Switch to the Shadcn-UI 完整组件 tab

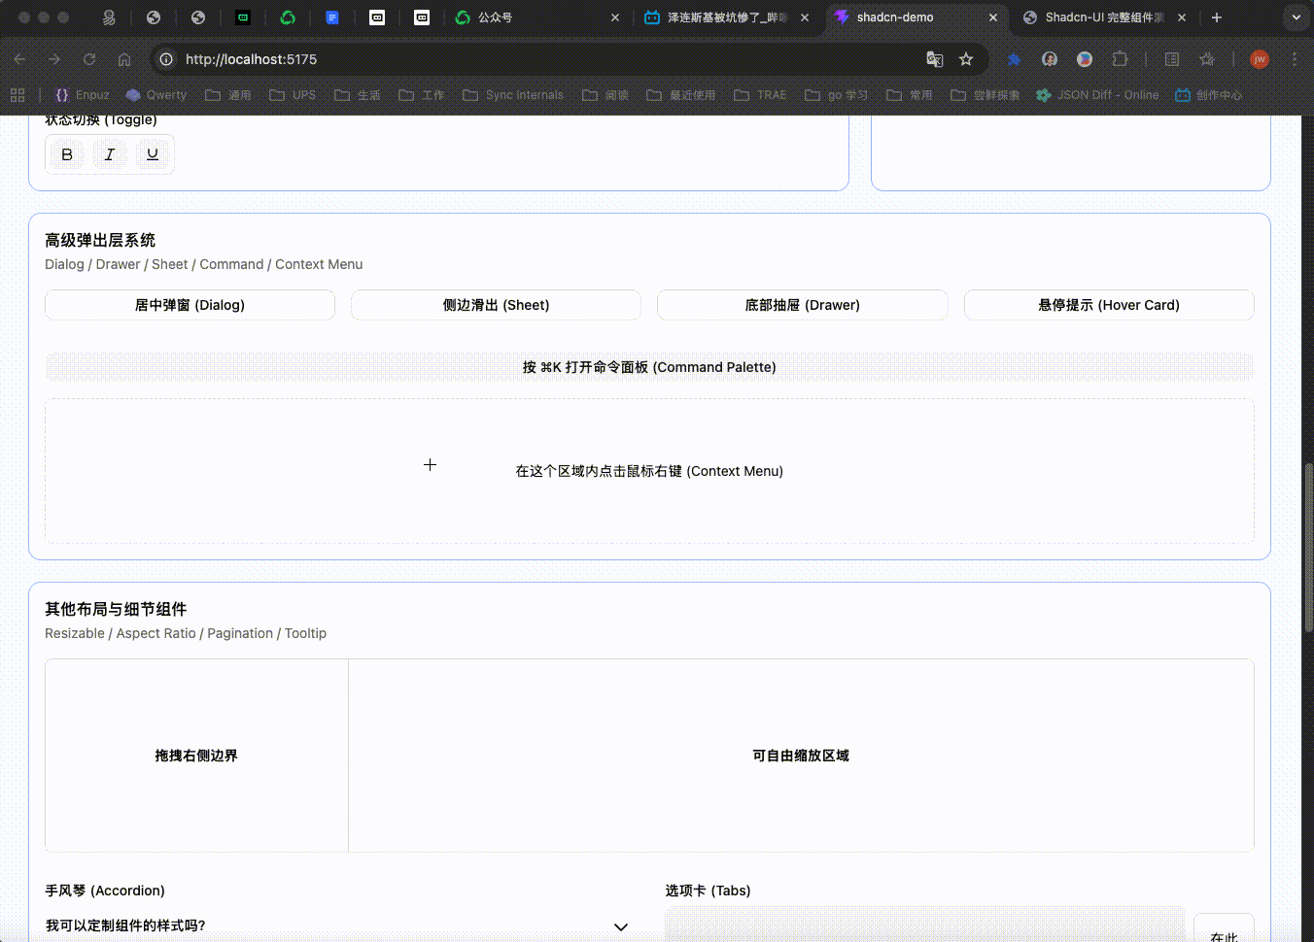tap(1103, 17)
